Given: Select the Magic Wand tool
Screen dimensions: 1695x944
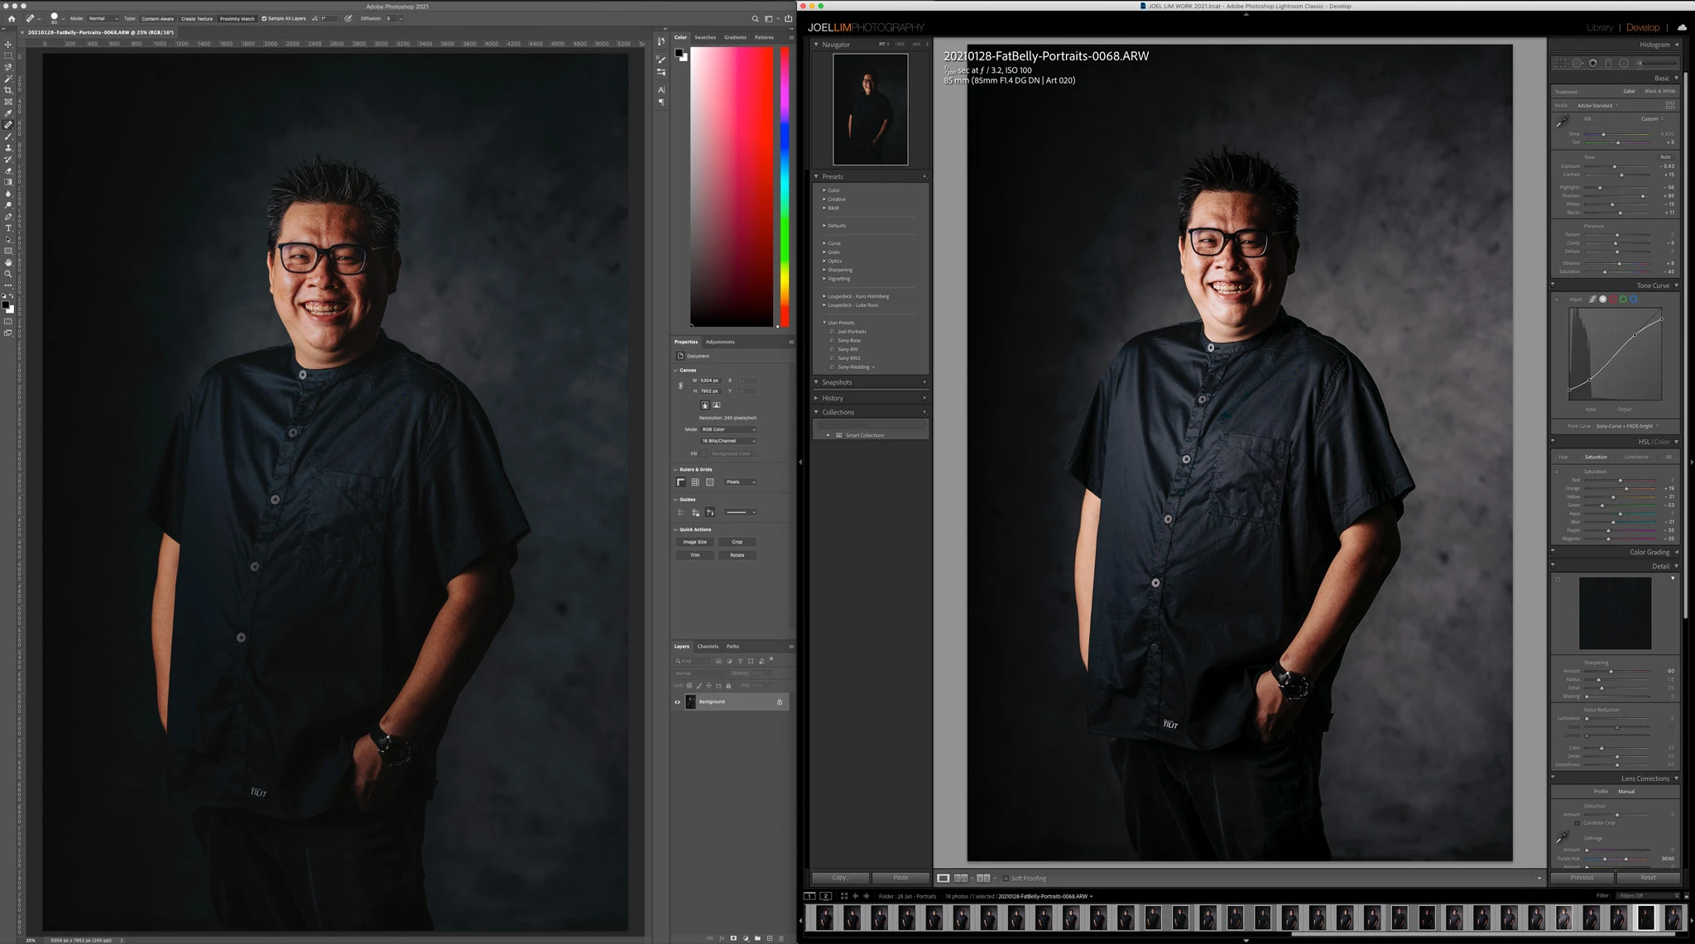Looking at the screenshot, I should pyautogui.click(x=8, y=79).
